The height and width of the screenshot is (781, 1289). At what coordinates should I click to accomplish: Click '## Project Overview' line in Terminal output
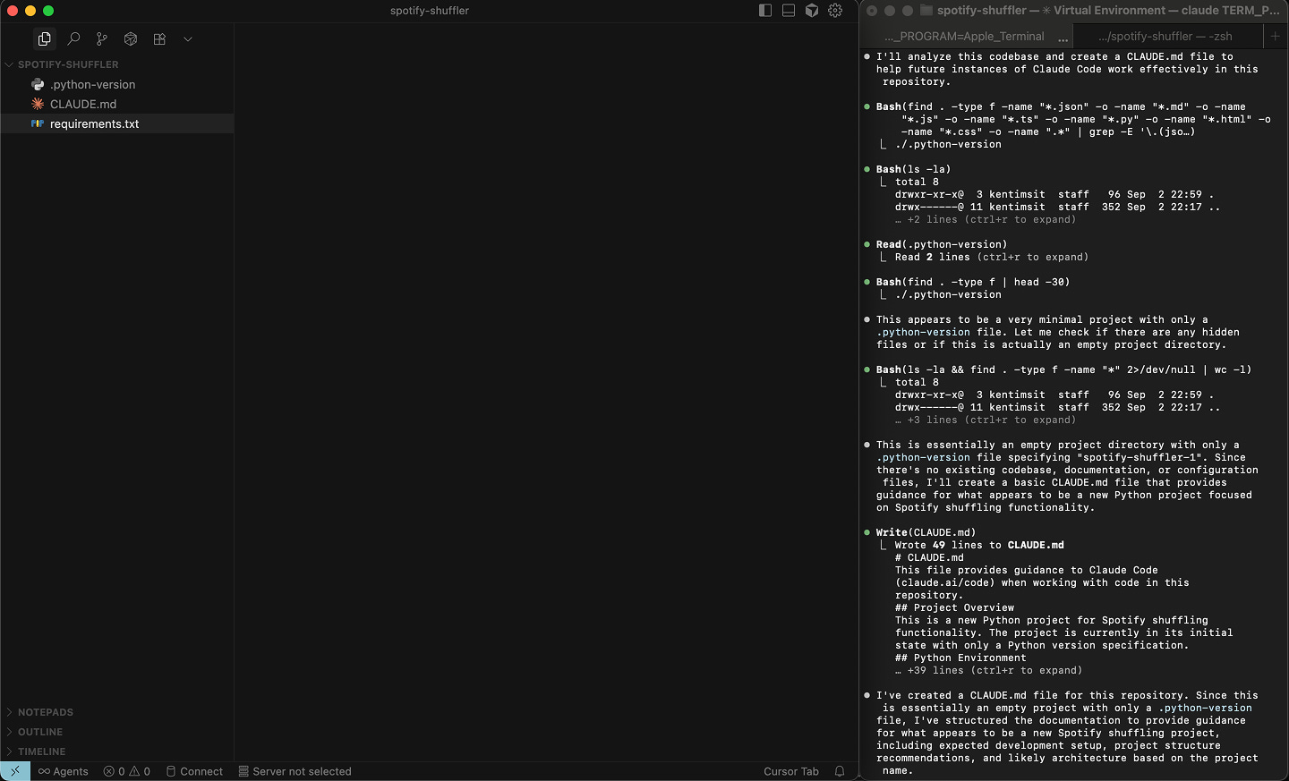click(954, 607)
